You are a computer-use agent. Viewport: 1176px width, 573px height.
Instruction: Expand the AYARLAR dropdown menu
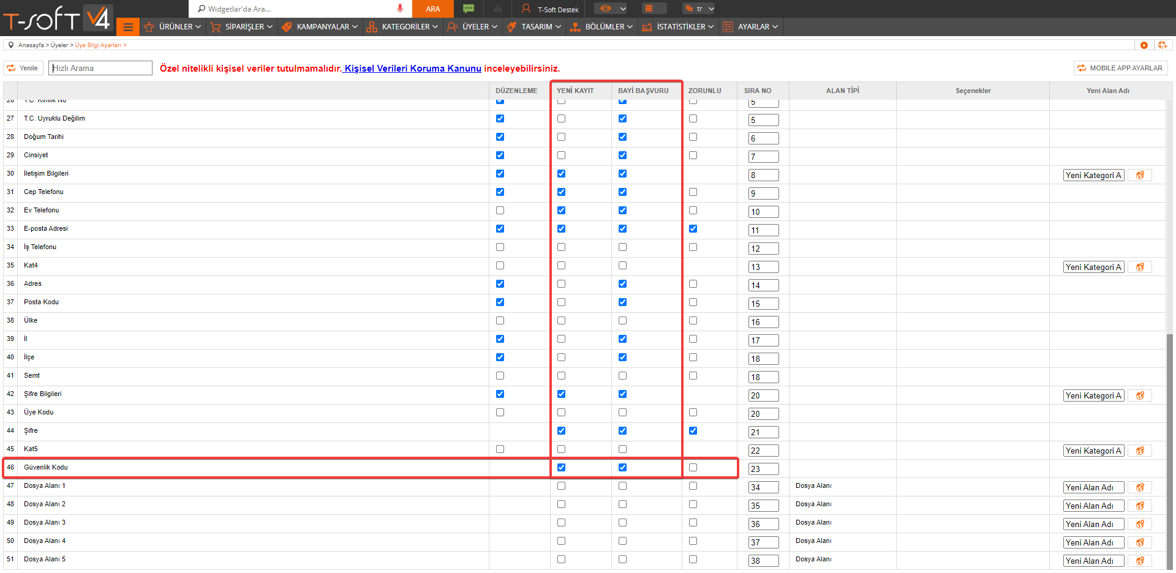pyautogui.click(x=750, y=27)
